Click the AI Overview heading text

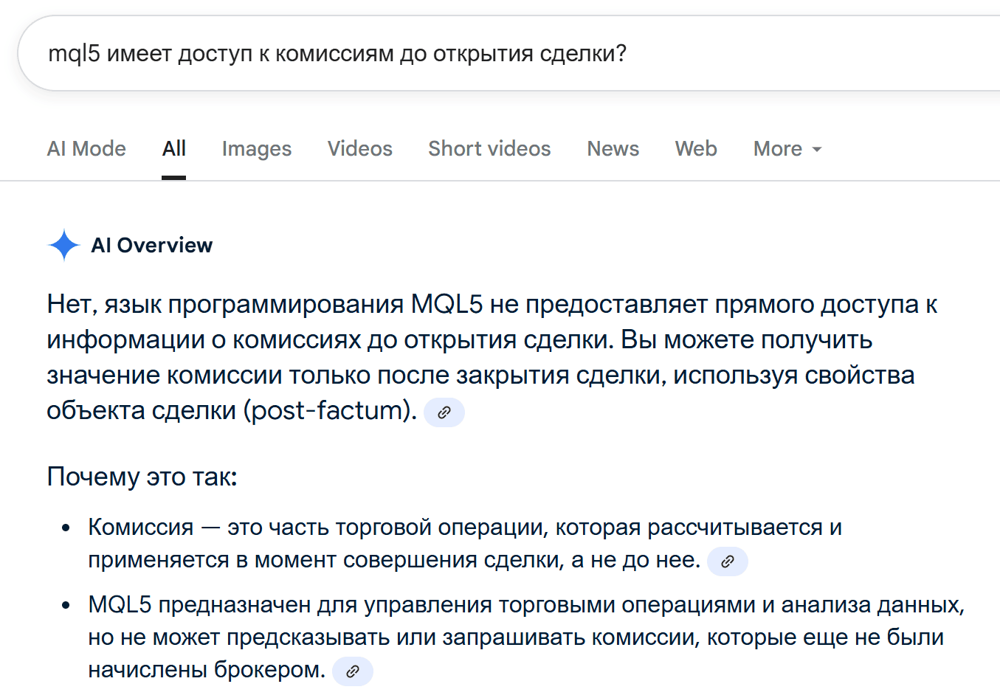151,245
